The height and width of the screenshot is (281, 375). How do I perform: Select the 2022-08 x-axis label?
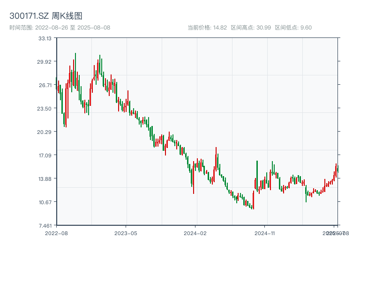(x=56, y=233)
